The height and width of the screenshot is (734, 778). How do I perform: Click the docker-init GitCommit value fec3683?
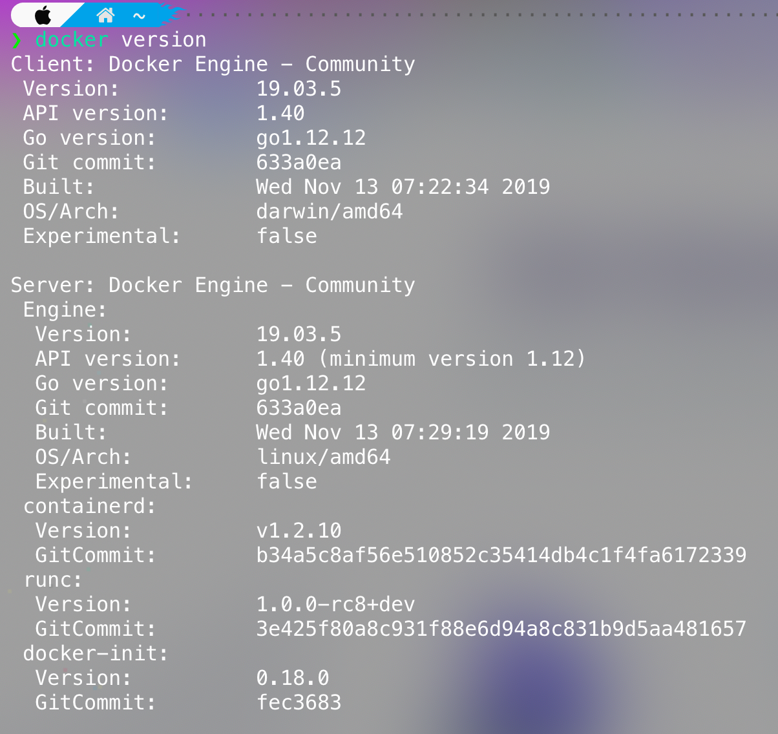click(299, 702)
